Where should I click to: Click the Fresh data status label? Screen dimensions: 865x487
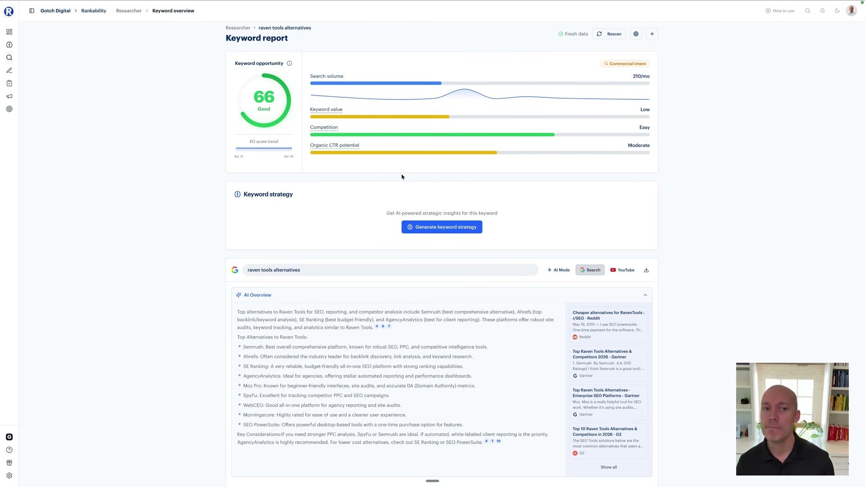tap(573, 34)
